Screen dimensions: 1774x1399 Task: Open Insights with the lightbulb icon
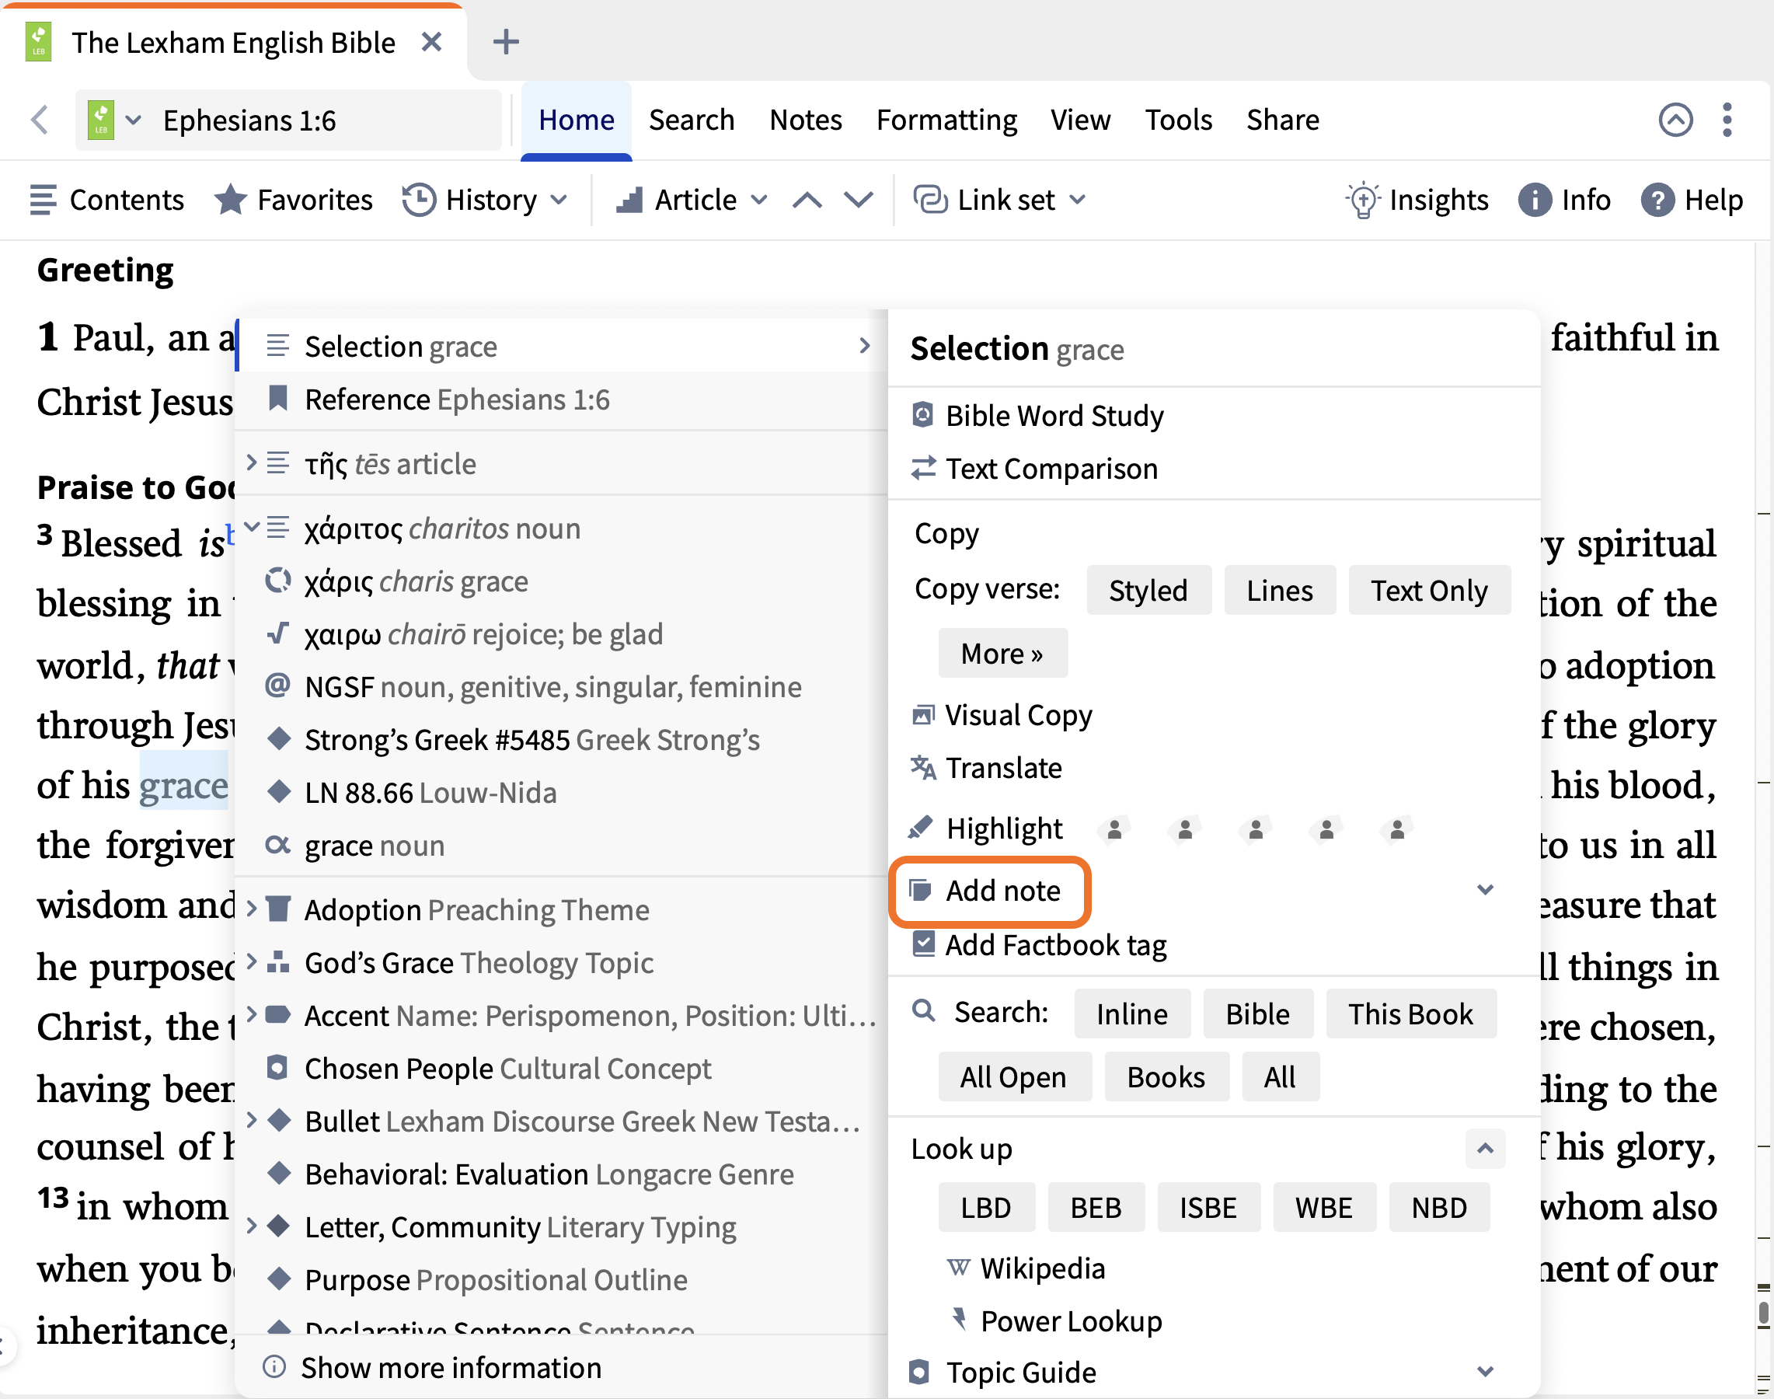(1417, 200)
